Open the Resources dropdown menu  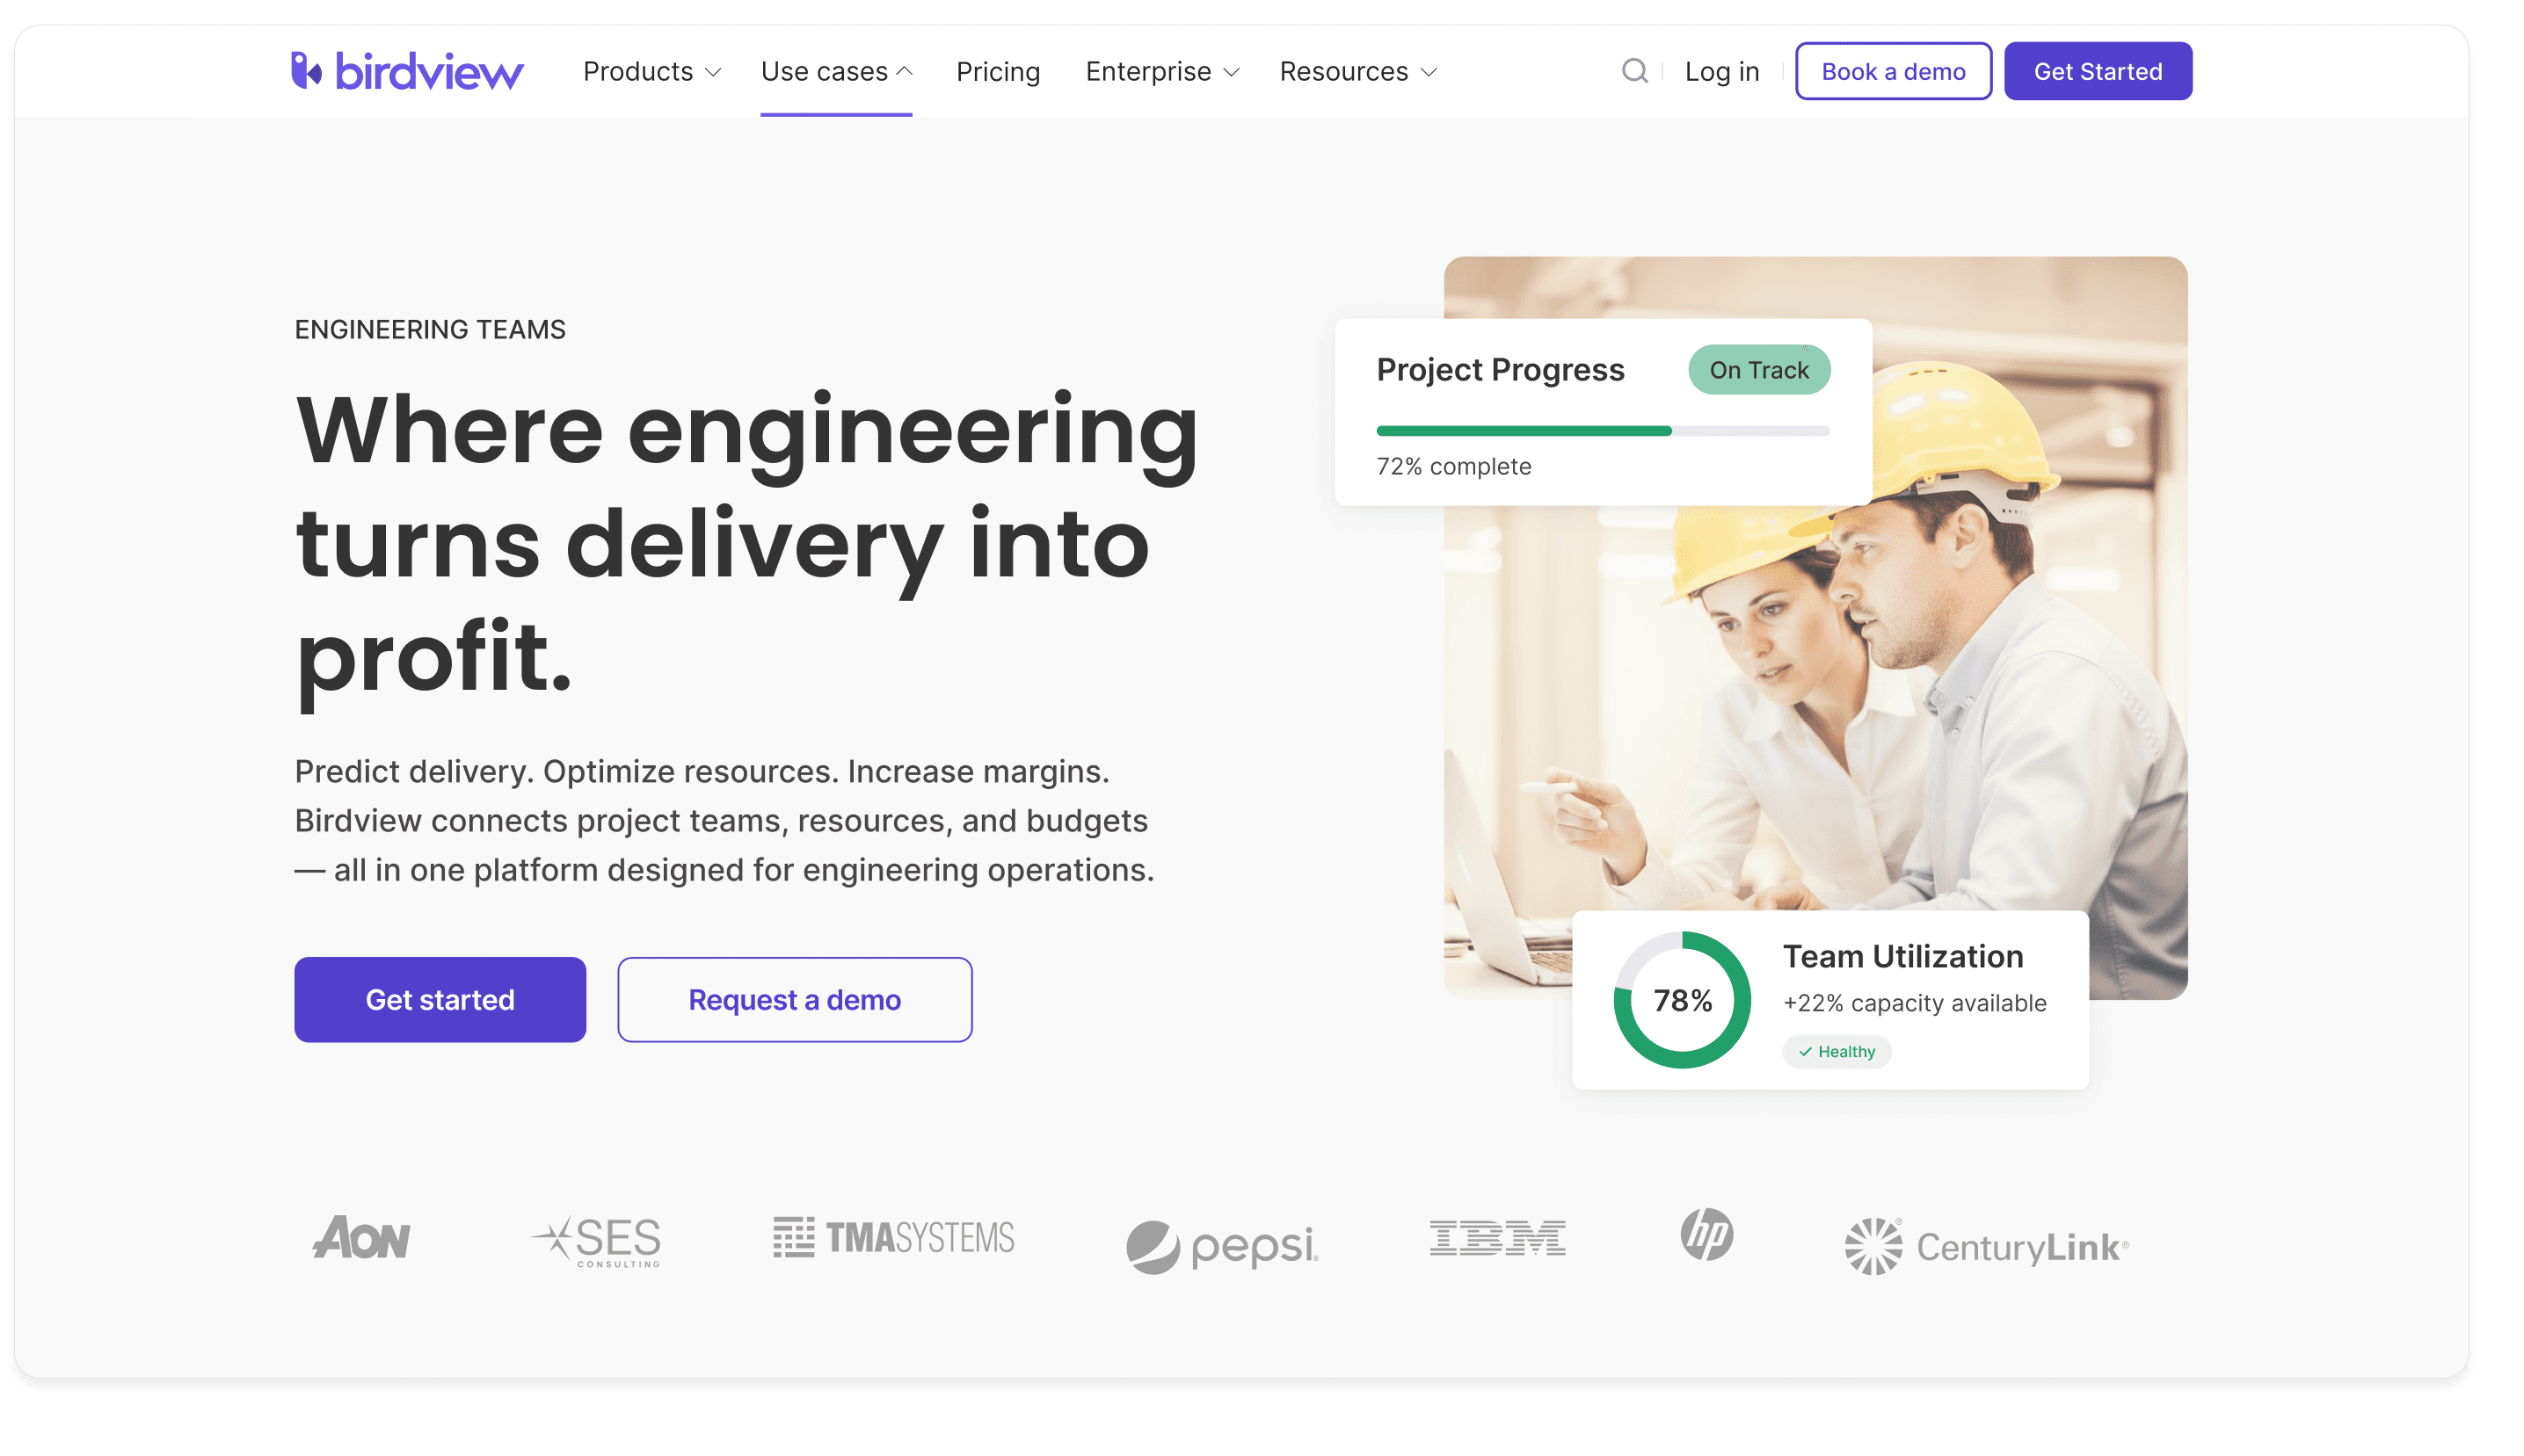(x=1357, y=71)
